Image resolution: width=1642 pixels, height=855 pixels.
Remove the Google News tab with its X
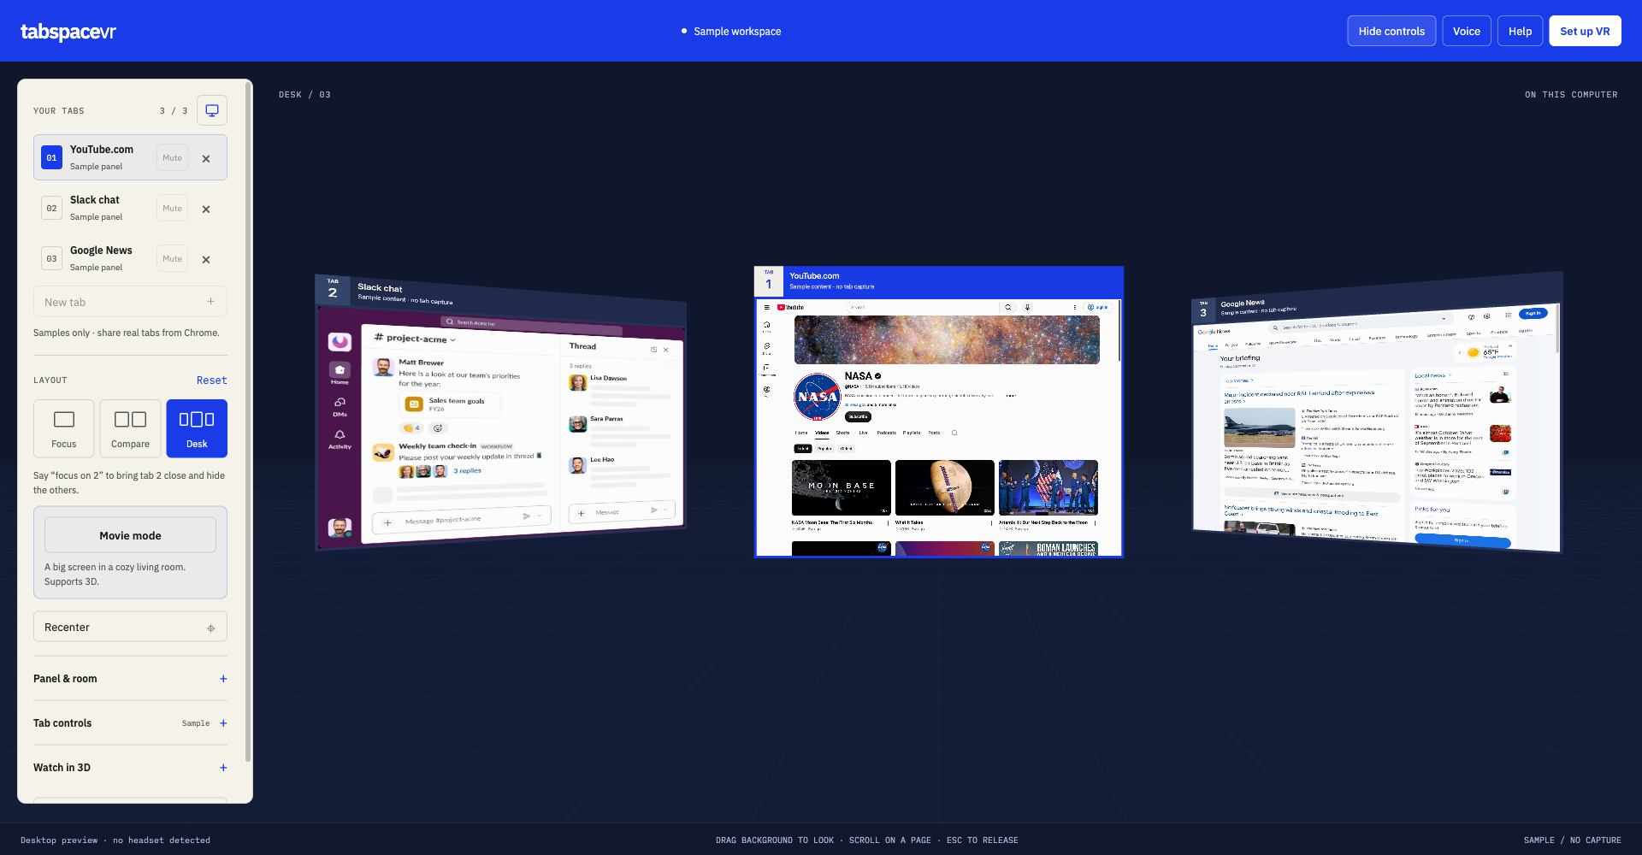point(206,259)
